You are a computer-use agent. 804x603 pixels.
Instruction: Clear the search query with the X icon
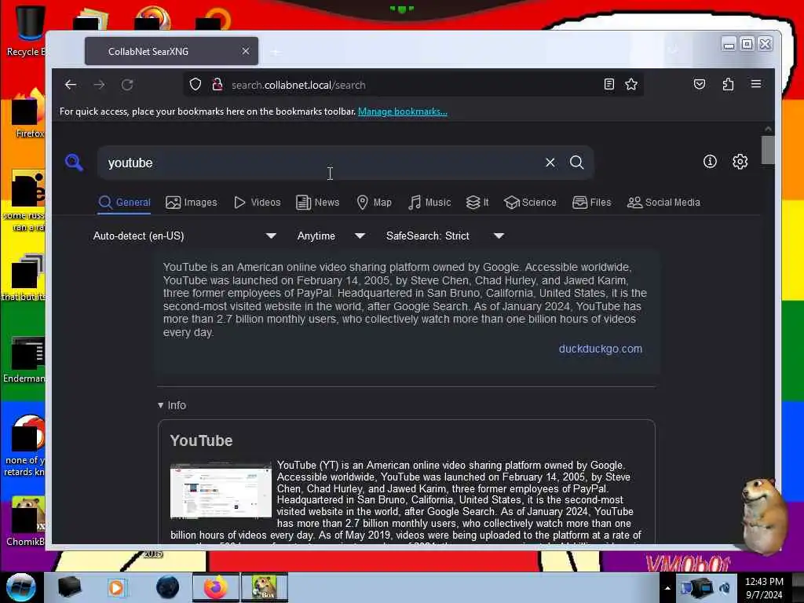(x=550, y=163)
